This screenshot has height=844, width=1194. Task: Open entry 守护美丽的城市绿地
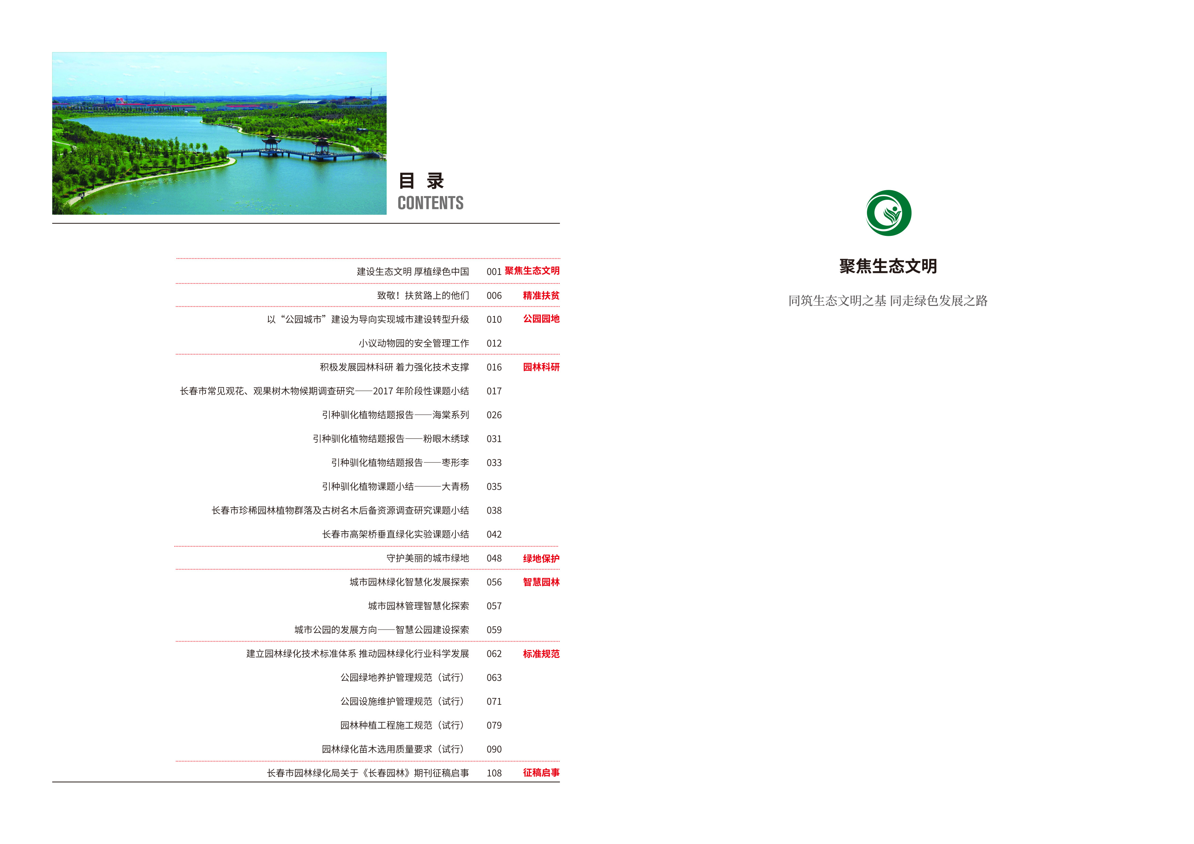click(427, 558)
